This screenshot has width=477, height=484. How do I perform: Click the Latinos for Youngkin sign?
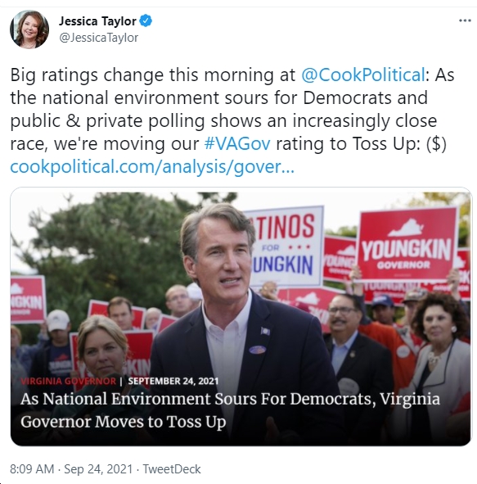click(x=286, y=247)
